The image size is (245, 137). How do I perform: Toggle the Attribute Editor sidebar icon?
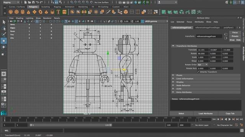tap(235, 2)
